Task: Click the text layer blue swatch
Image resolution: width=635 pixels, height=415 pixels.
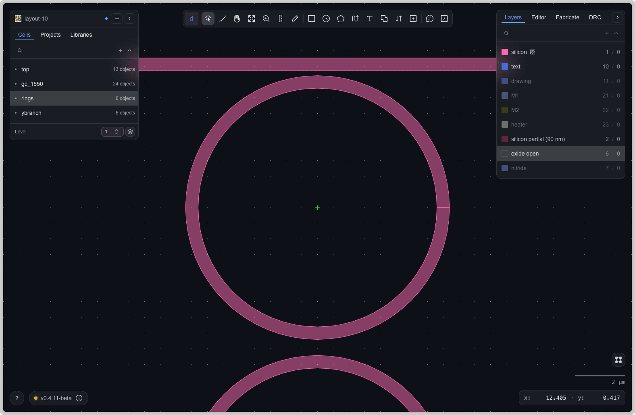Action: 505,66
